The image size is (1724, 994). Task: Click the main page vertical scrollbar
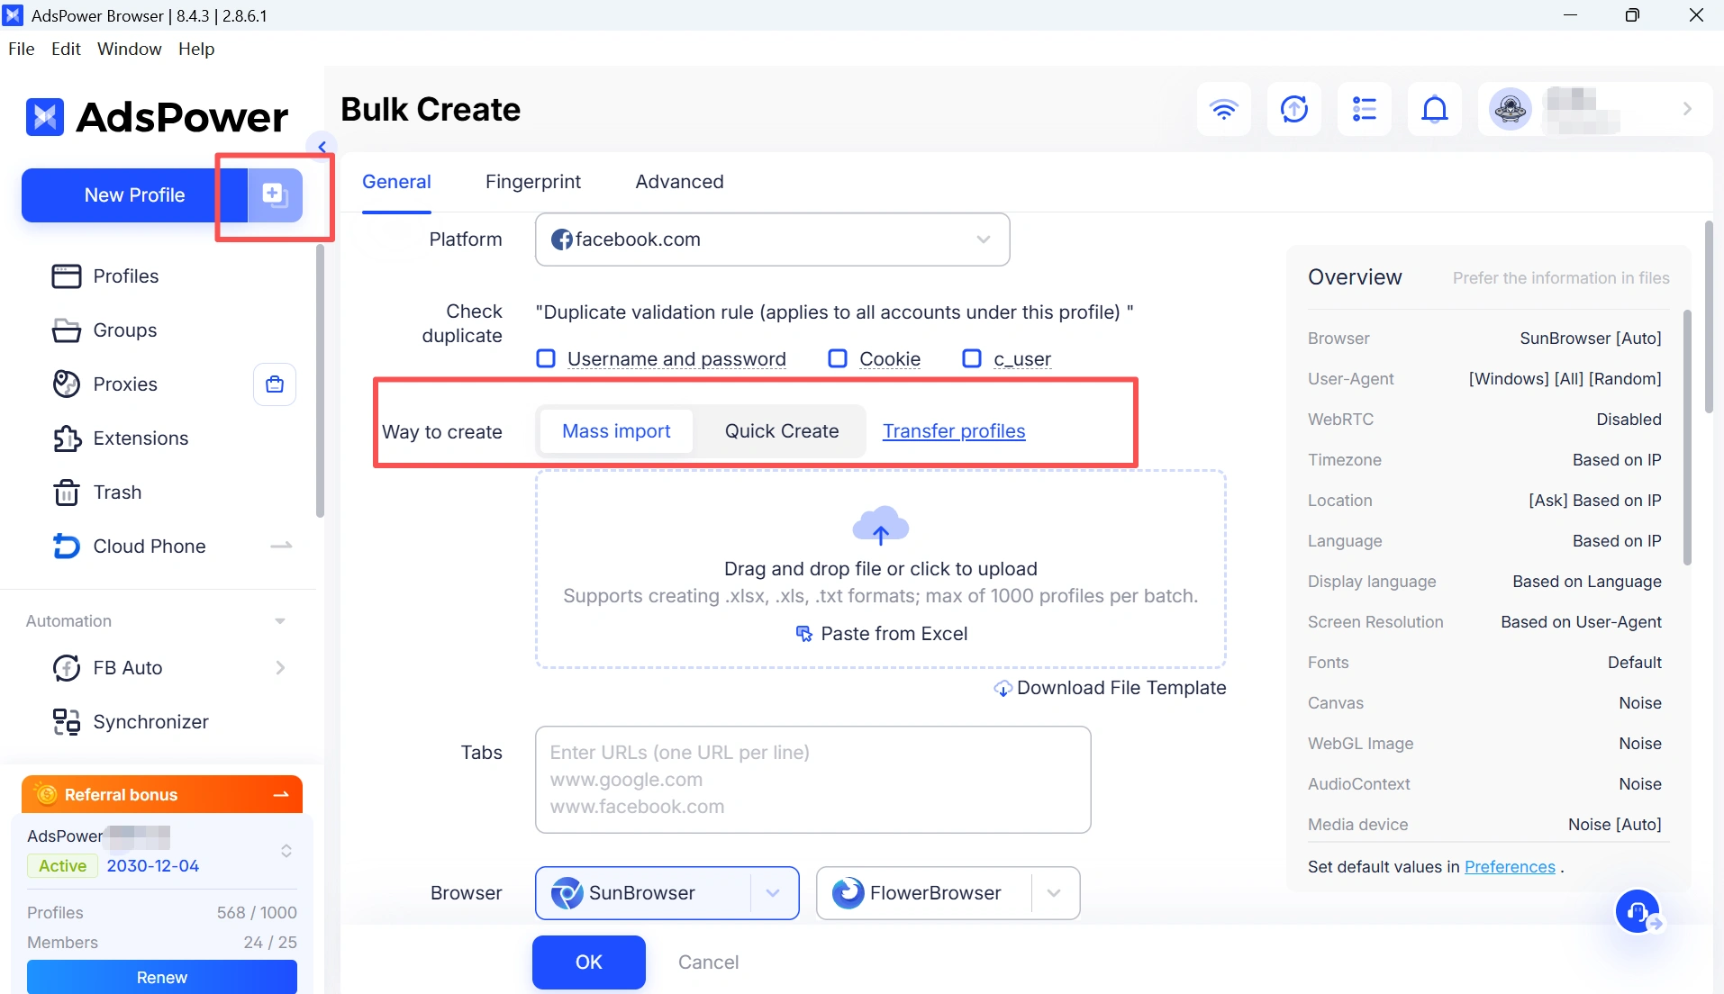click(x=1709, y=317)
